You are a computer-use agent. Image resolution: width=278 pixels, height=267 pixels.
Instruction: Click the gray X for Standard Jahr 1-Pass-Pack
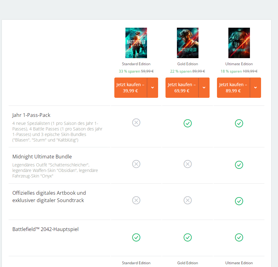(136, 122)
